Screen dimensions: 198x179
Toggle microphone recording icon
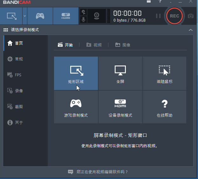click(84, 20)
